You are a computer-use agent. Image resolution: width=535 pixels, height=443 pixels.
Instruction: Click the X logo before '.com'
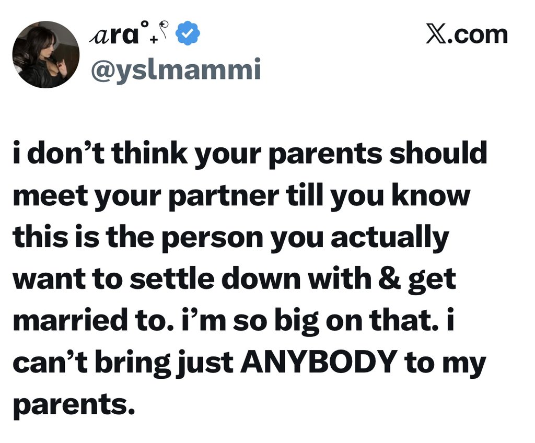pyautogui.click(x=437, y=35)
